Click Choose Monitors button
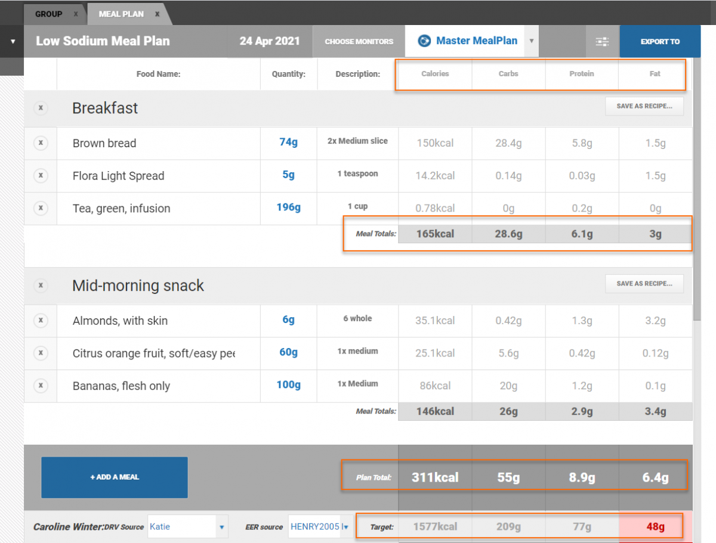The width and height of the screenshot is (716, 543). pyautogui.click(x=359, y=42)
